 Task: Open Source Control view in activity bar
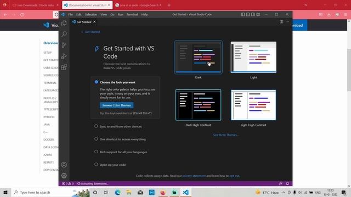click(64, 45)
